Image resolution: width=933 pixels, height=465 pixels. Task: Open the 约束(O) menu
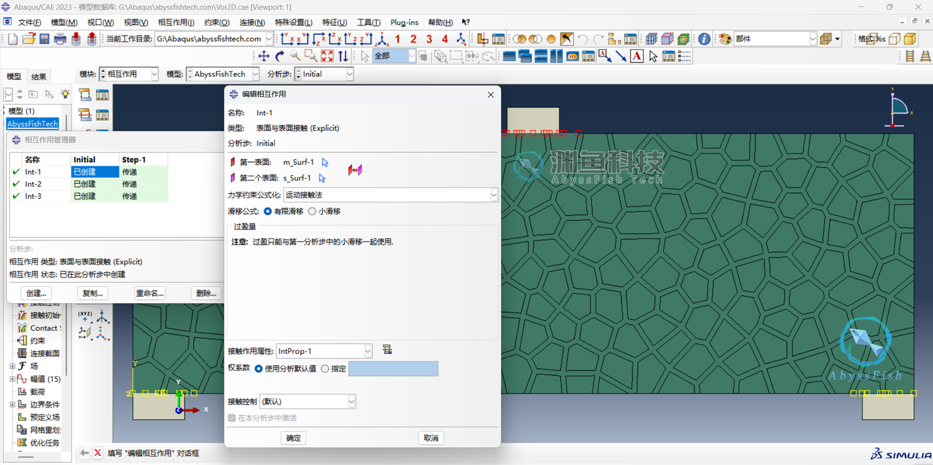[x=217, y=22]
